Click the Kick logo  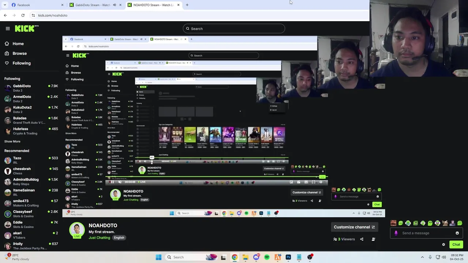click(x=27, y=28)
